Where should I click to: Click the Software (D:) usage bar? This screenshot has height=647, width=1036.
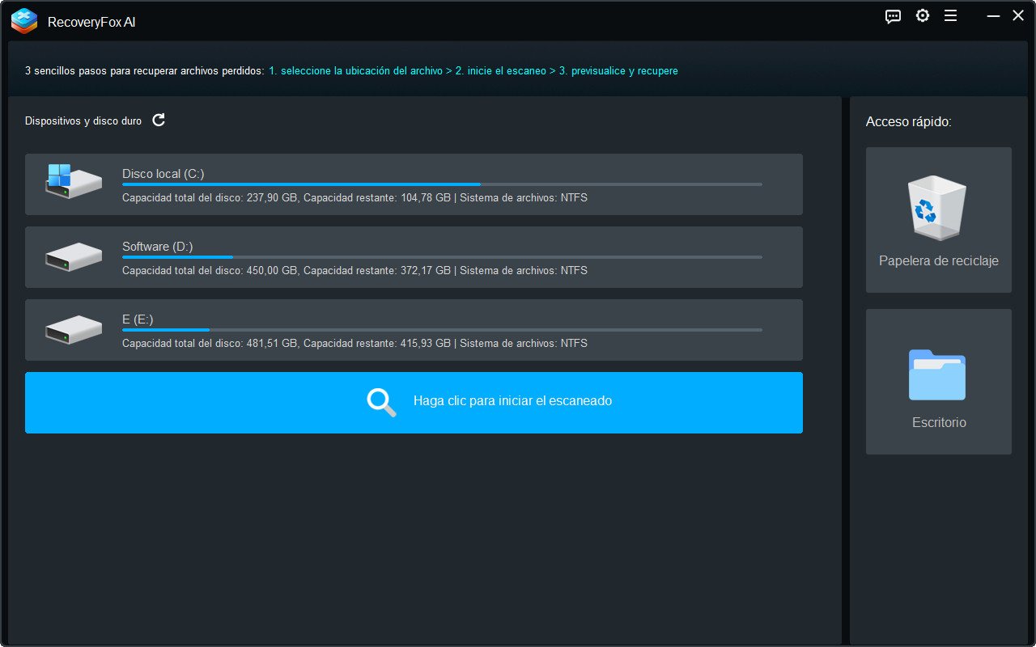click(x=176, y=256)
